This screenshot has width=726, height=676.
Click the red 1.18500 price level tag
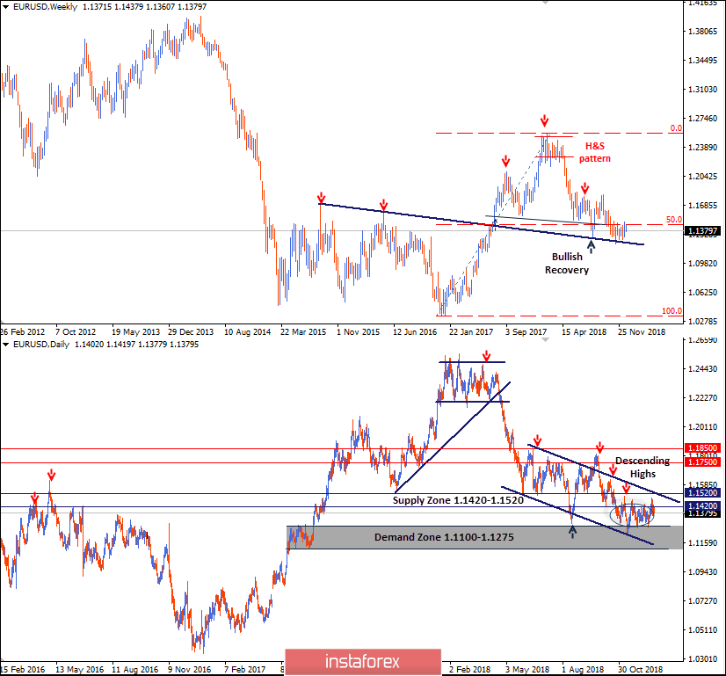click(x=702, y=447)
